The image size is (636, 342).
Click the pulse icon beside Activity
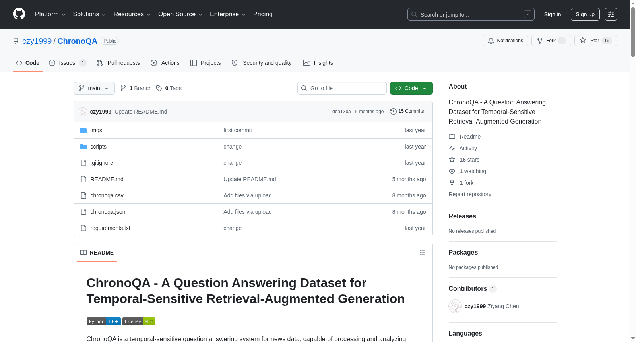(x=452, y=148)
